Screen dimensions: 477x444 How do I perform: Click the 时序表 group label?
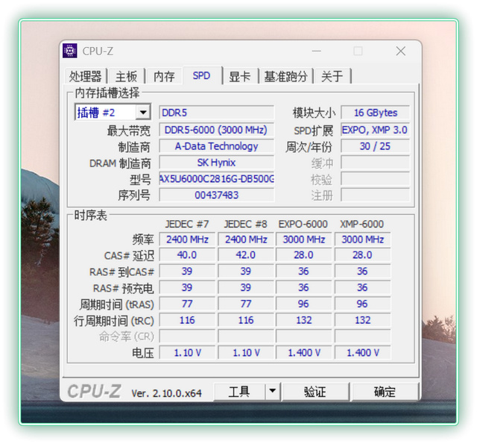pyautogui.click(x=90, y=216)
